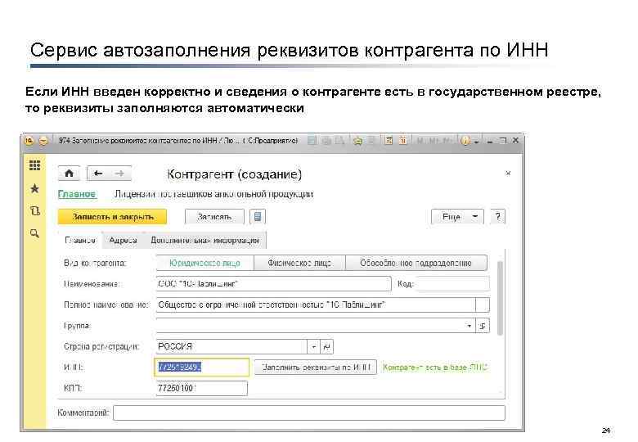Click the Страна регистрации field with РОССИЯ

click(x=231, y=347)
